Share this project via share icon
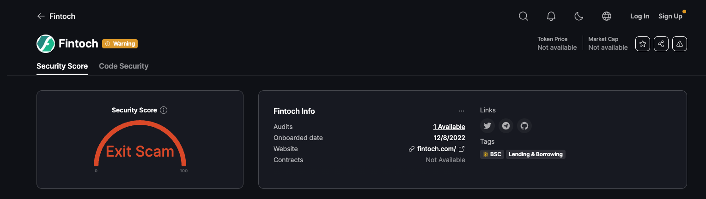This screenshot has height=199, width=706. click(x=661, y=44)
